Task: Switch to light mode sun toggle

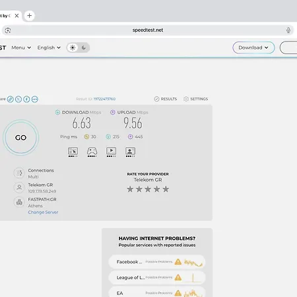Action: pos(73,48)
